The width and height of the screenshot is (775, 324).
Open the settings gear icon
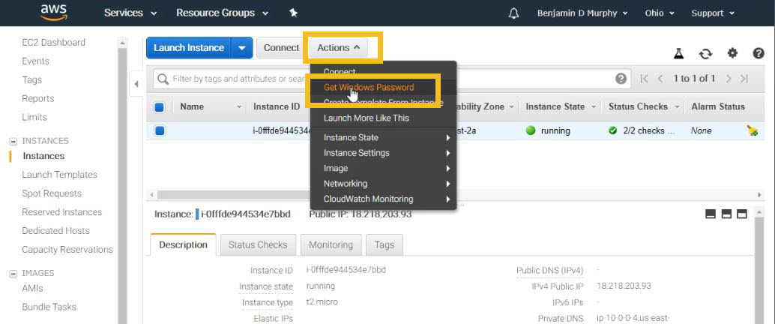tap(732, 53)
